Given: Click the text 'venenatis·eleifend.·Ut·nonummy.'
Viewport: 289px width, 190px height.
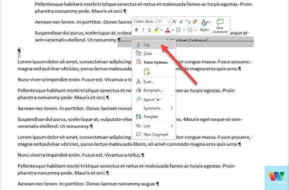Looking at the screenshot, I should click(54, 126).
